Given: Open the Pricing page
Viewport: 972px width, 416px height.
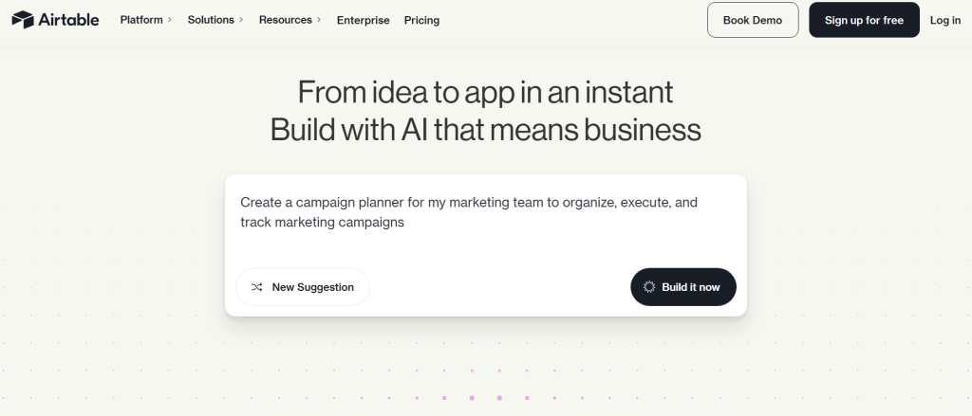Looking at the screenshot, I should point(421,21).
